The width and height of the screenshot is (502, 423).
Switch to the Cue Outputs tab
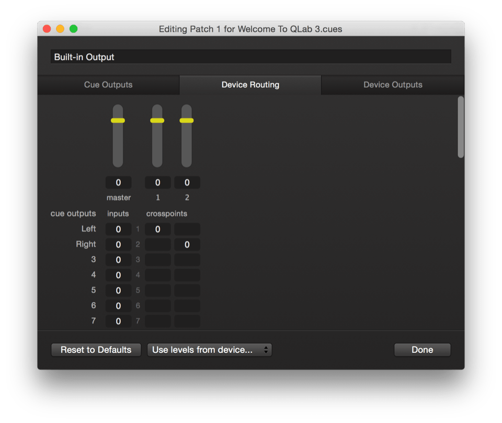(x=108, y=85)
